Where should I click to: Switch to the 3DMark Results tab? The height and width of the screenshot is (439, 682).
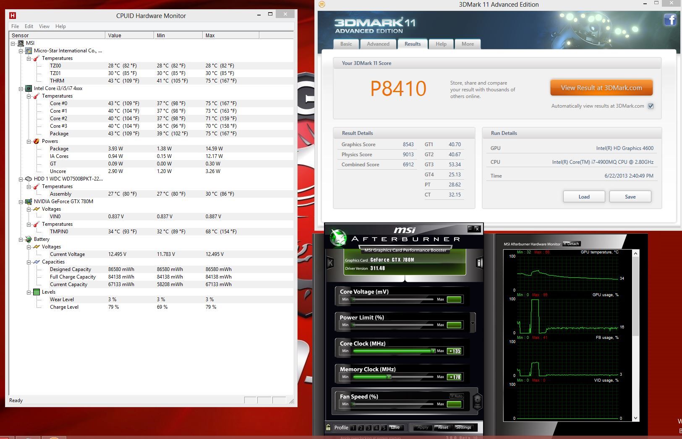[413, 44]
